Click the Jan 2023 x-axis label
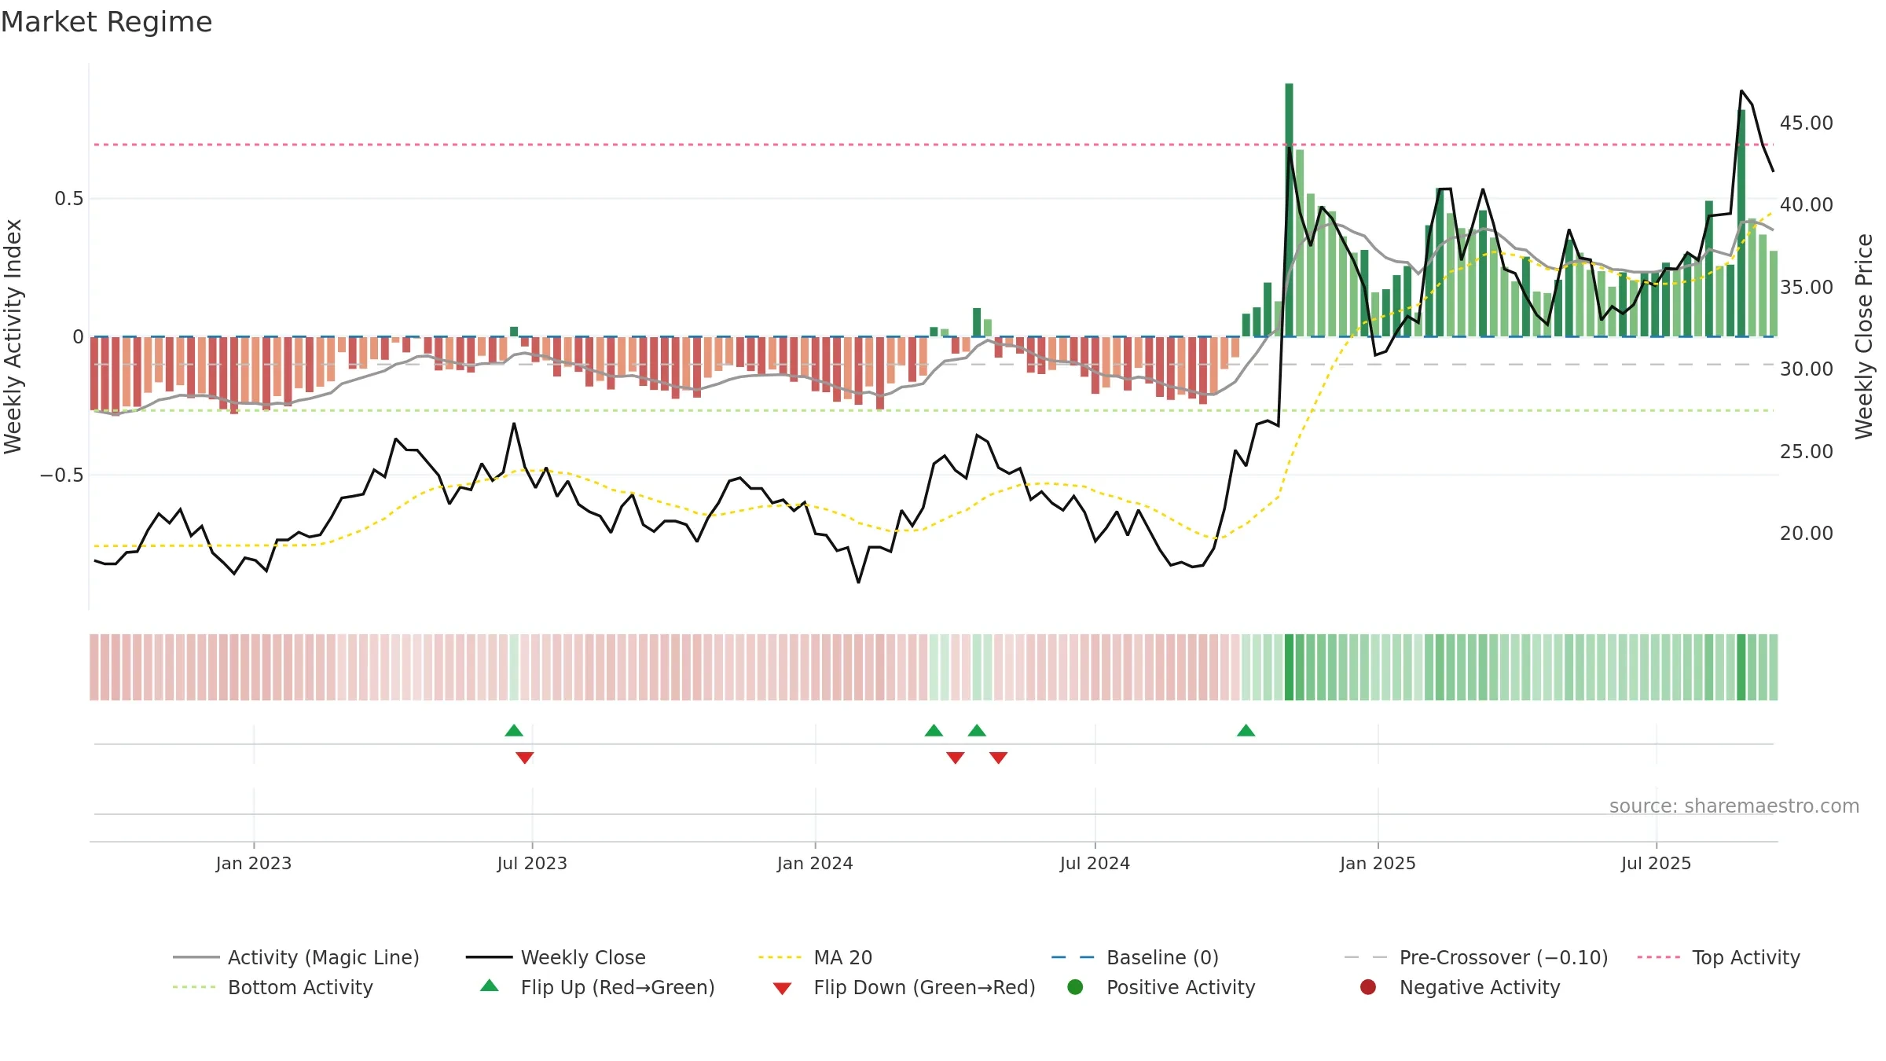The height and width of the screenshot is (1061, 1886). tap(254, 864)
